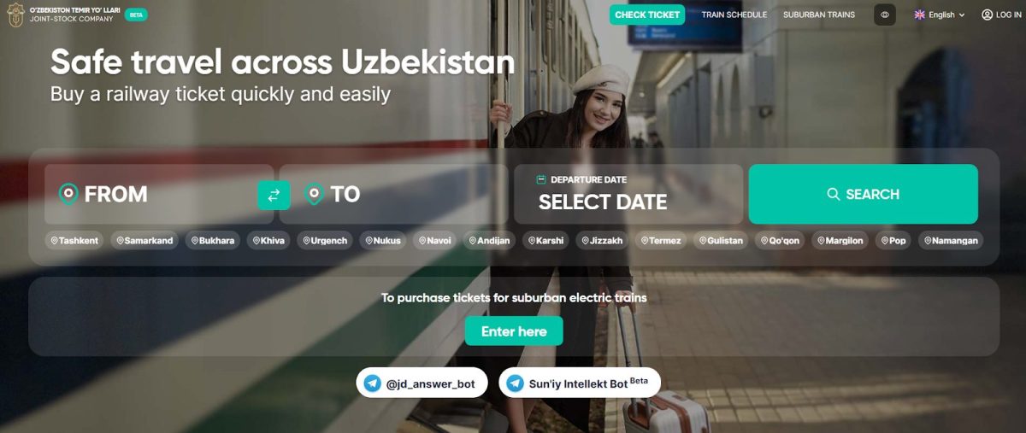
Task: Choose the Tashkent city chip
Action: click(74, 241)
